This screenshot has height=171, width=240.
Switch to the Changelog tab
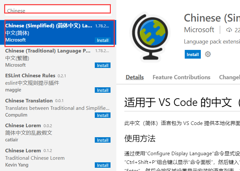click(x=229, y=77)
